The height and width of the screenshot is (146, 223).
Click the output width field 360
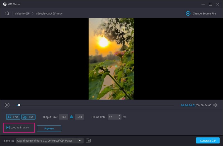click(64, 117)
